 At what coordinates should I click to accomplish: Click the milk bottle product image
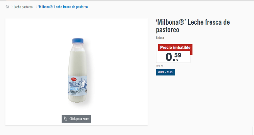[78, 71]
